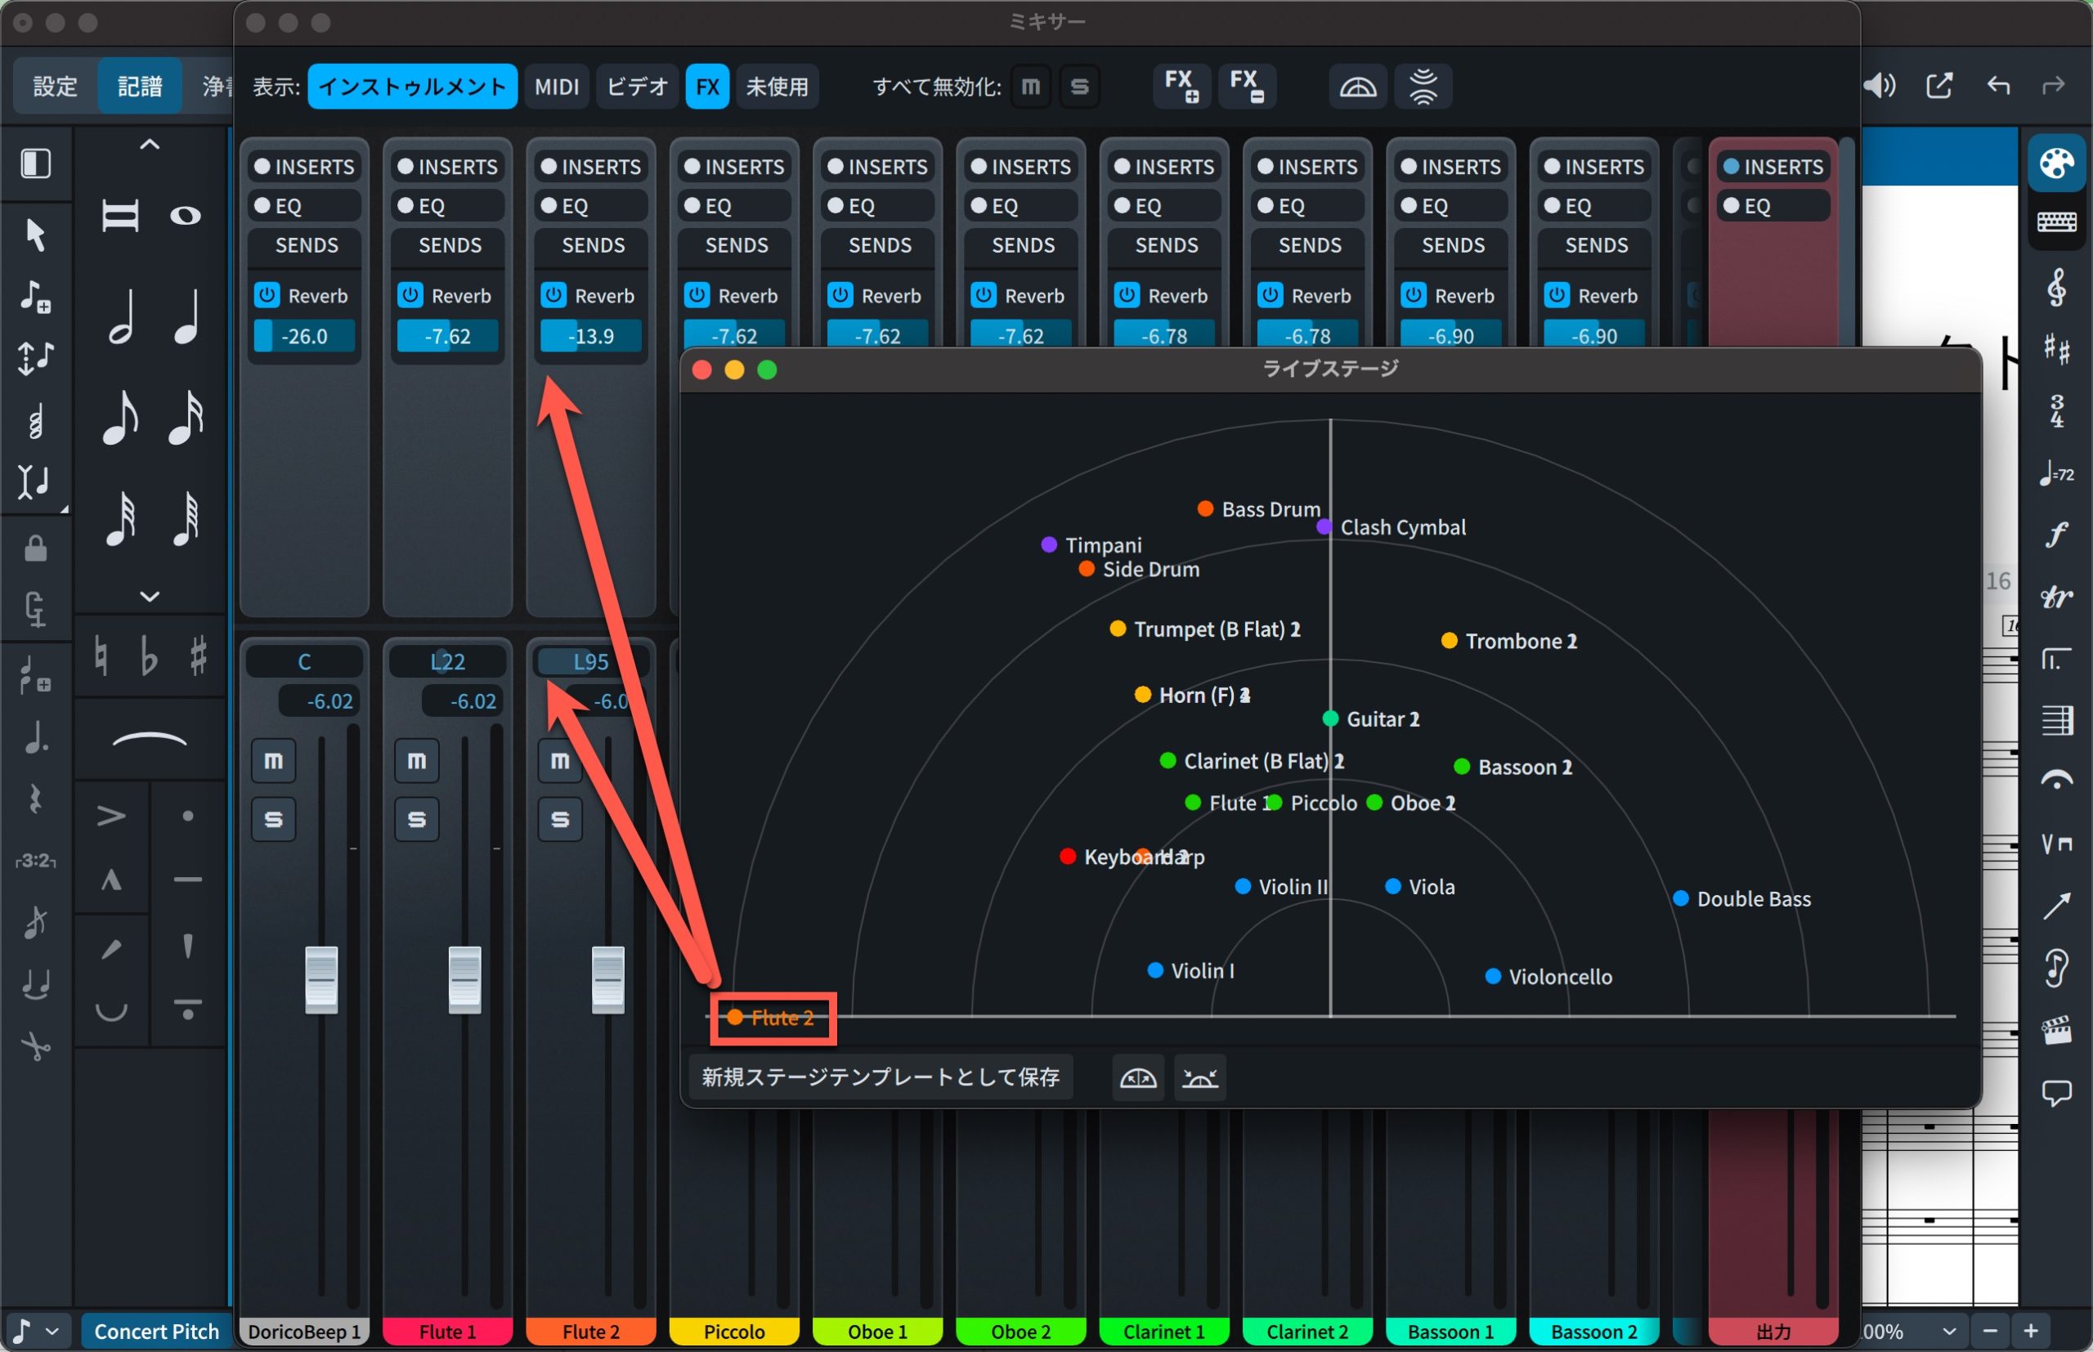The height and width of the screenshot is (1352, 2093).
Task: Collapse note durations with upward chevron
Action: pos(150,144)
